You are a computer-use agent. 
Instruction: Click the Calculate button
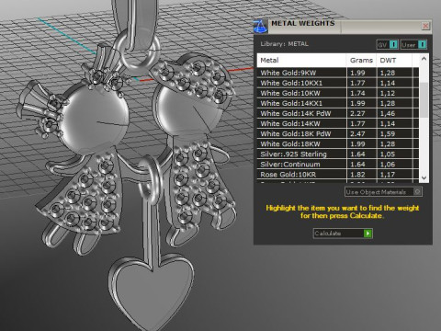tap(343, 234)
